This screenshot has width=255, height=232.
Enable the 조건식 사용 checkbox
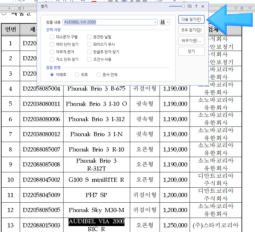point(89,59)
